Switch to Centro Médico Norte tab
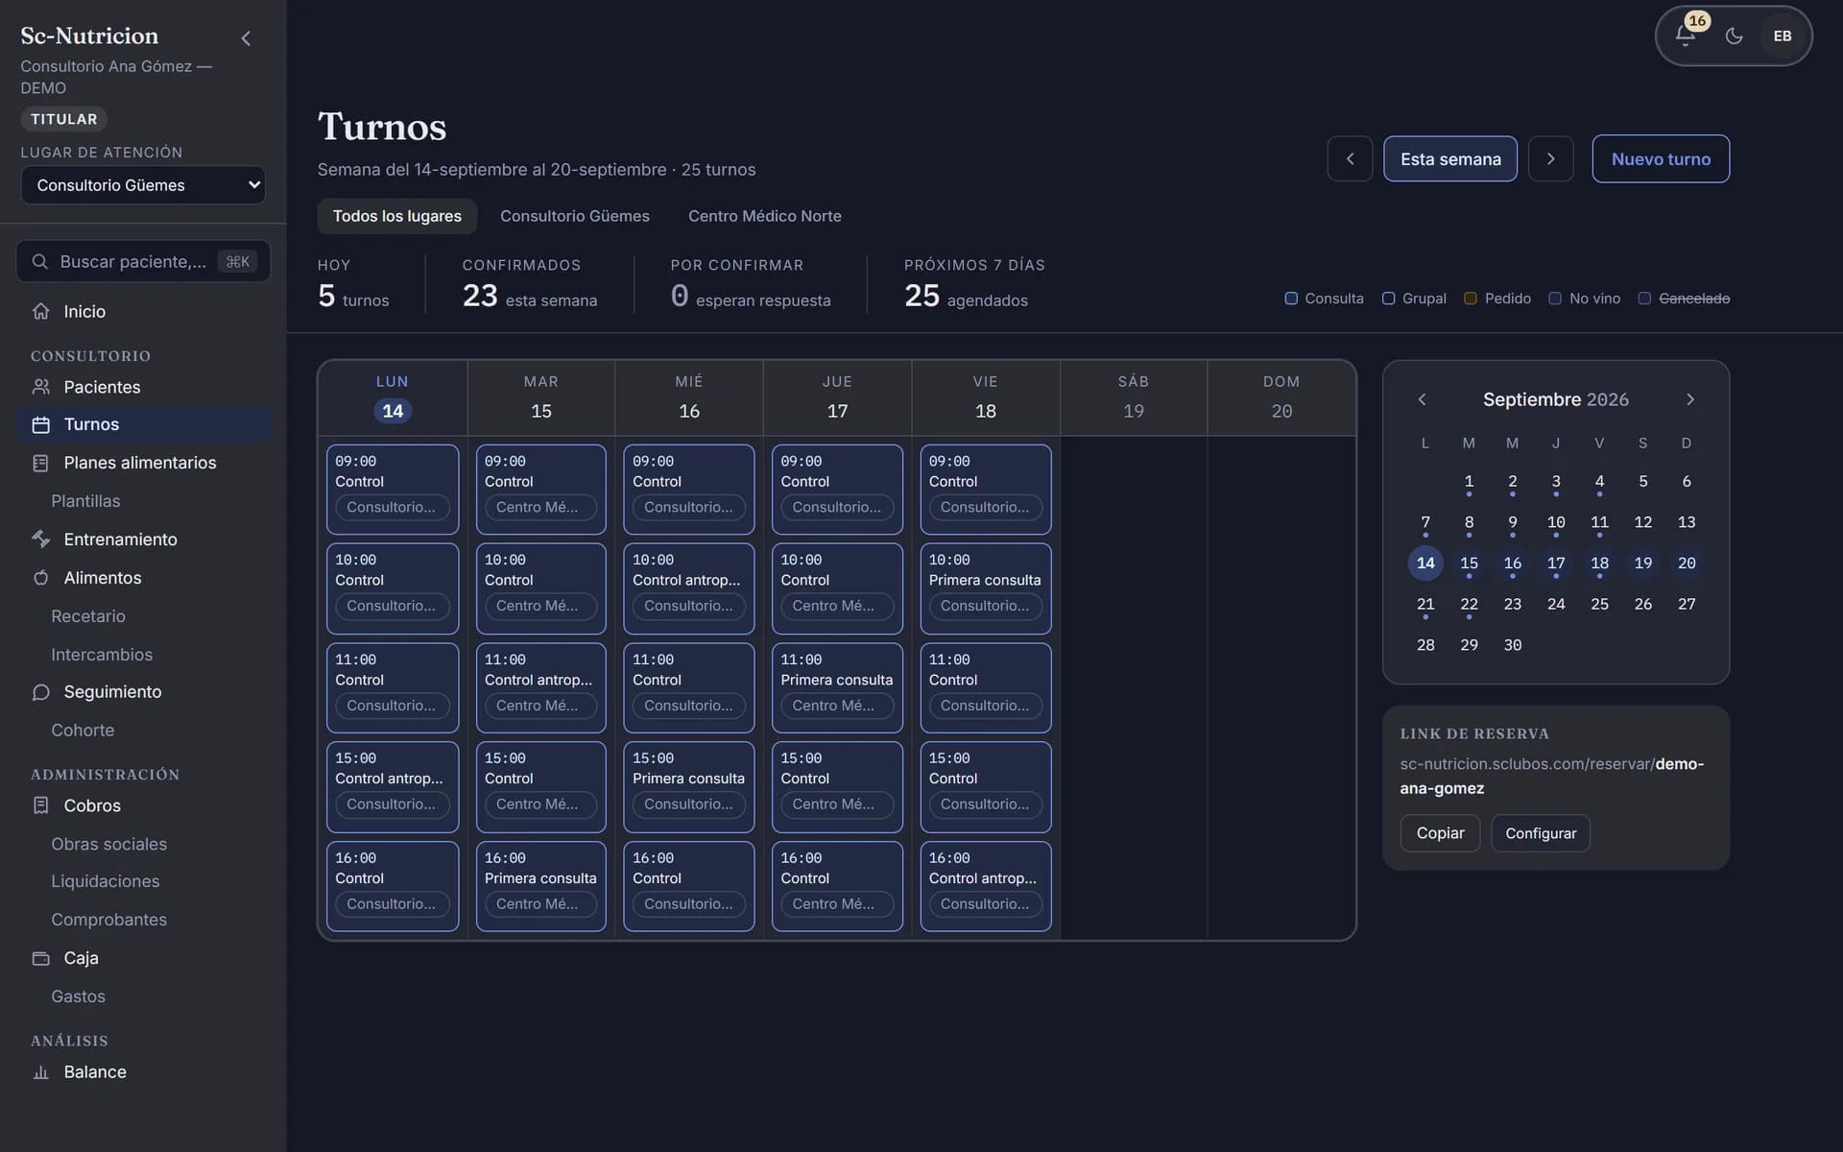 [x=765, y=216]
